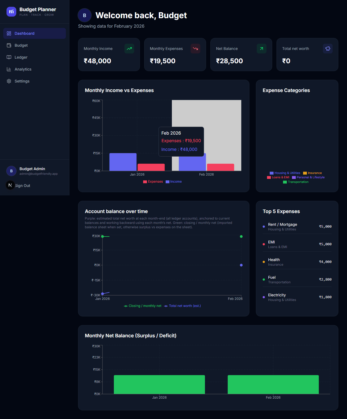Select the Fuel expense row

tap(297, 280)
